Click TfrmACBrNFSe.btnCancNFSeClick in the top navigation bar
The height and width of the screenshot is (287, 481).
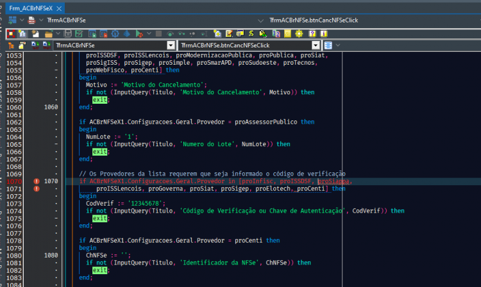coord(314,20)
